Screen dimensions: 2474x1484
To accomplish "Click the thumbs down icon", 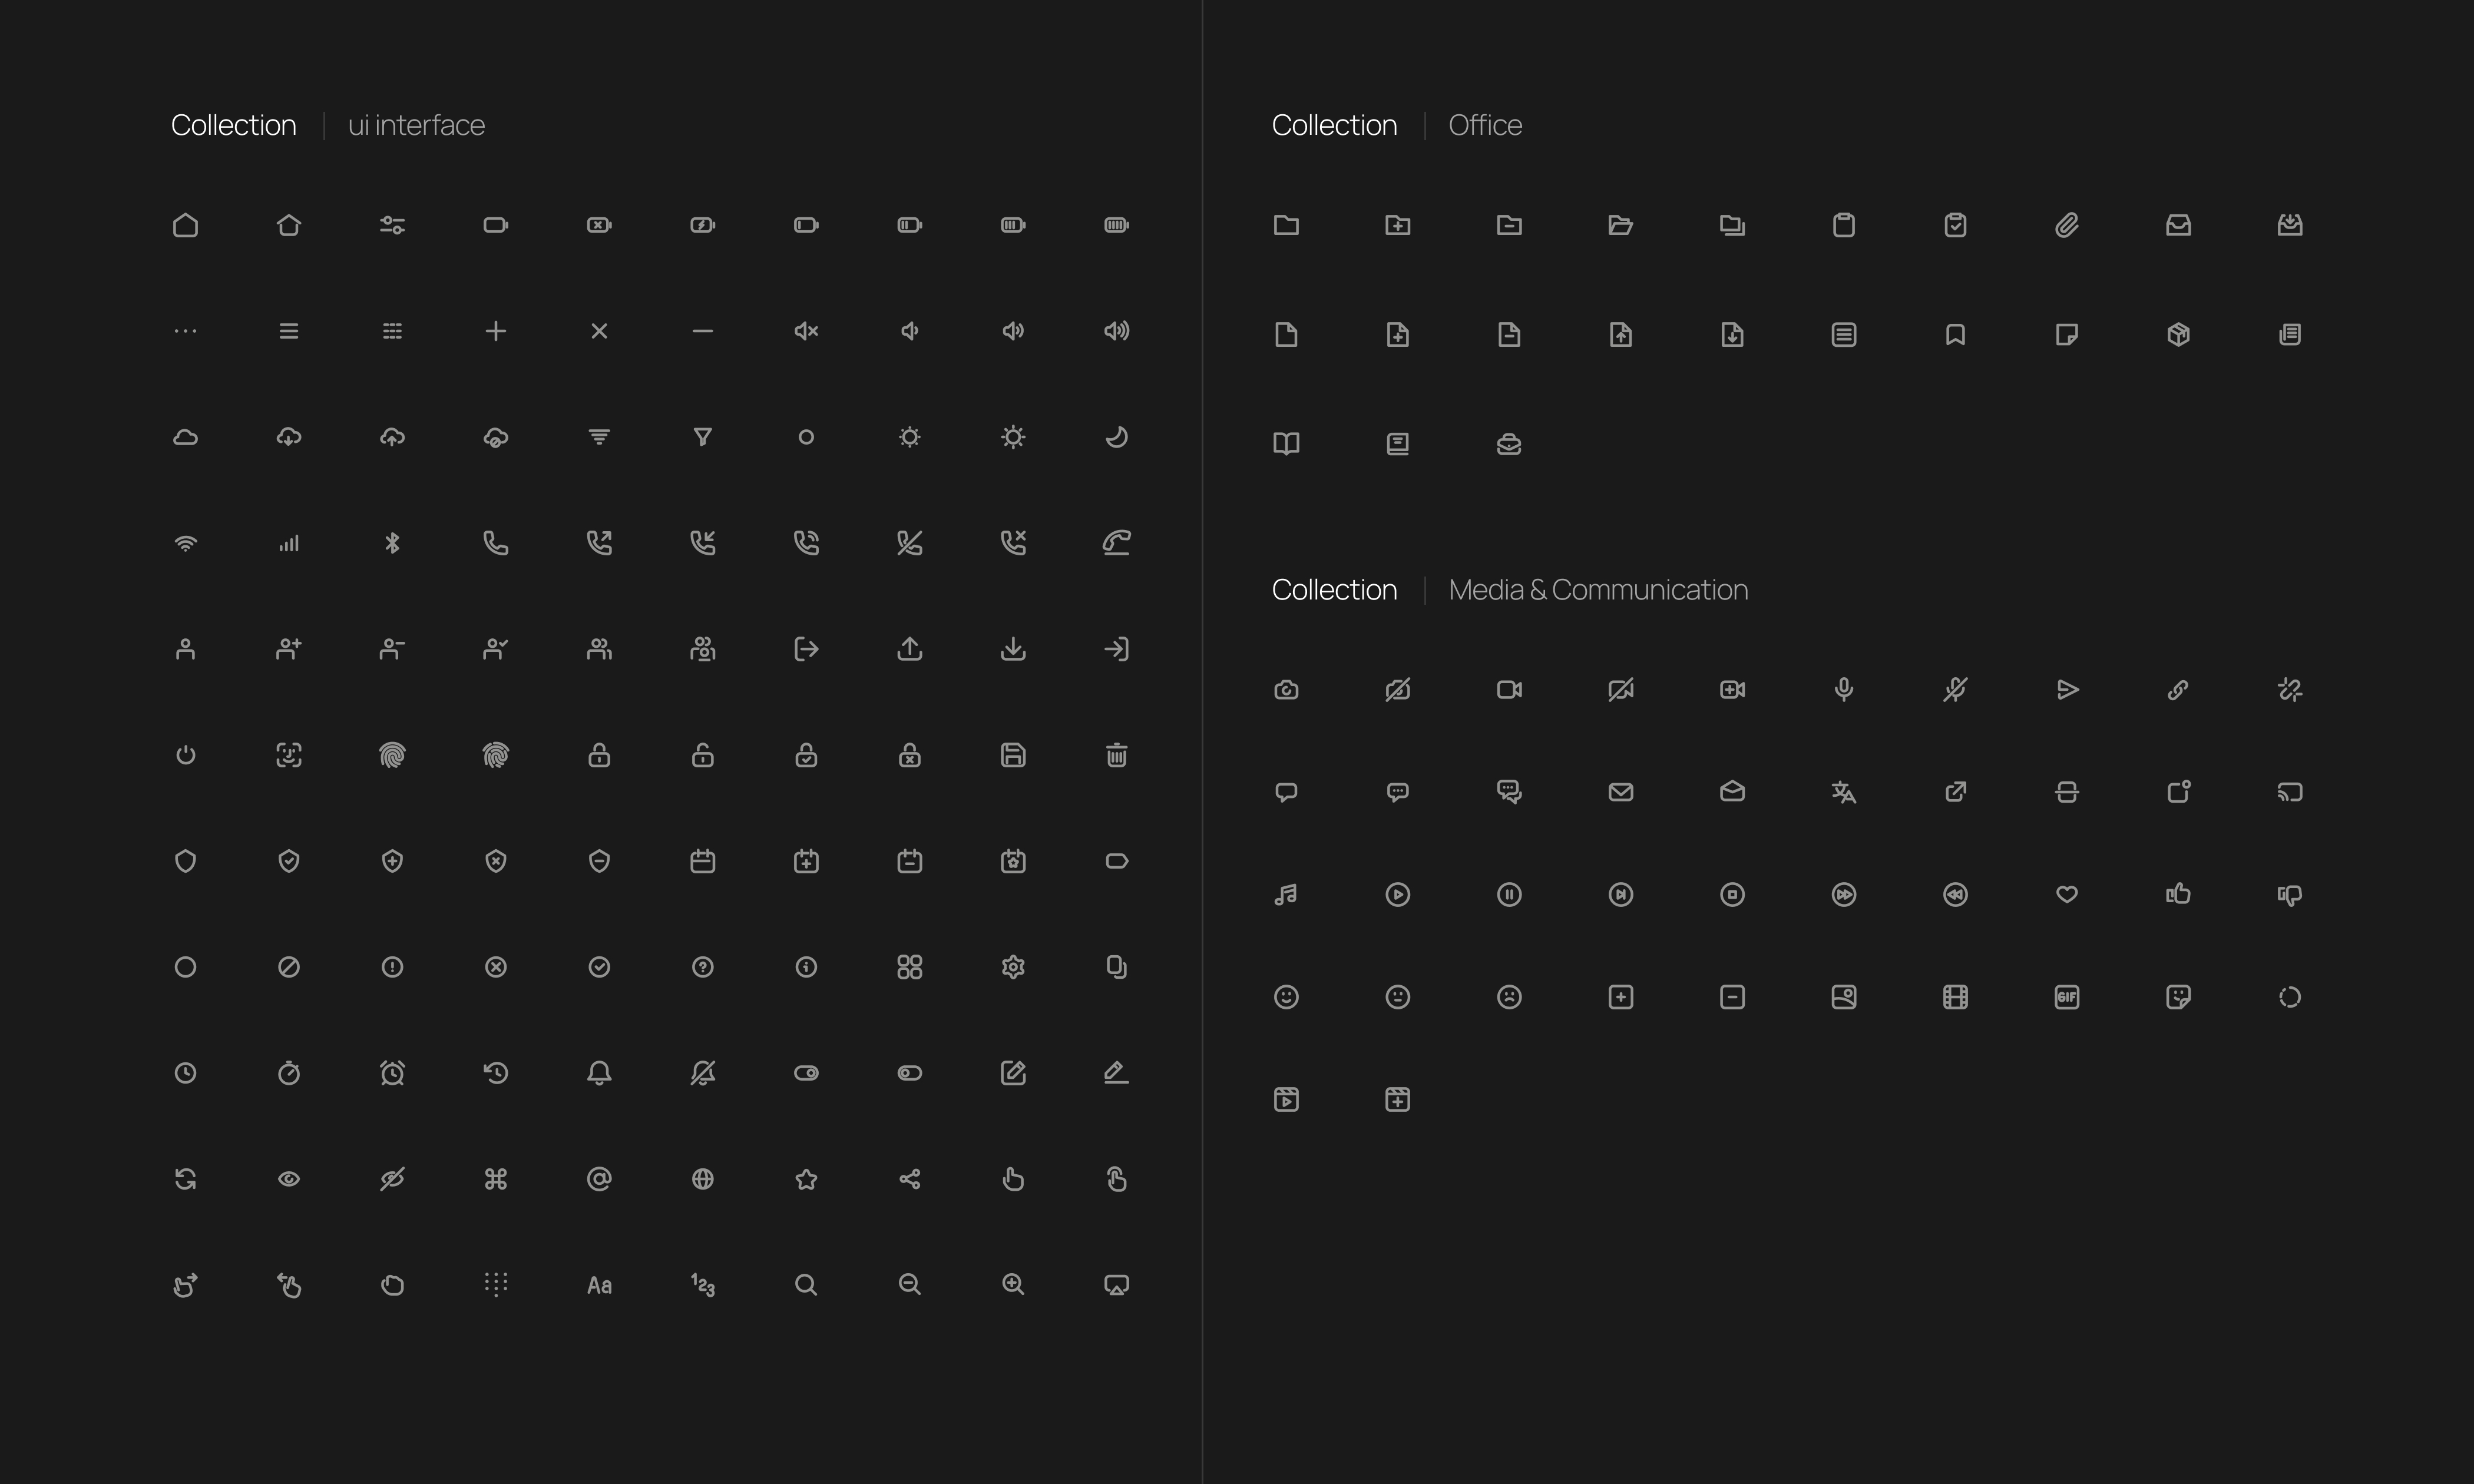I will click(2289, 894).
